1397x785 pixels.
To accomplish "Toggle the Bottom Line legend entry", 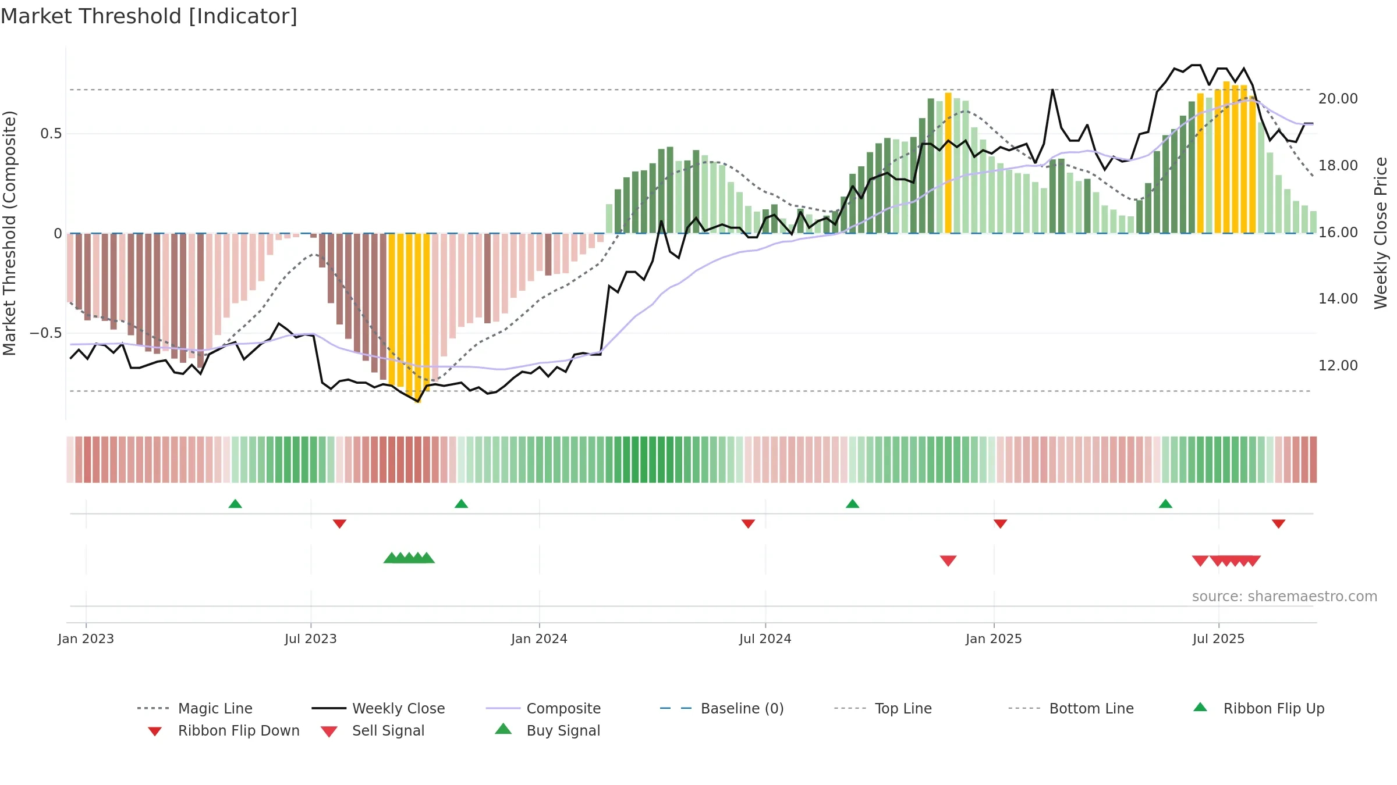I will [1071, 708].
